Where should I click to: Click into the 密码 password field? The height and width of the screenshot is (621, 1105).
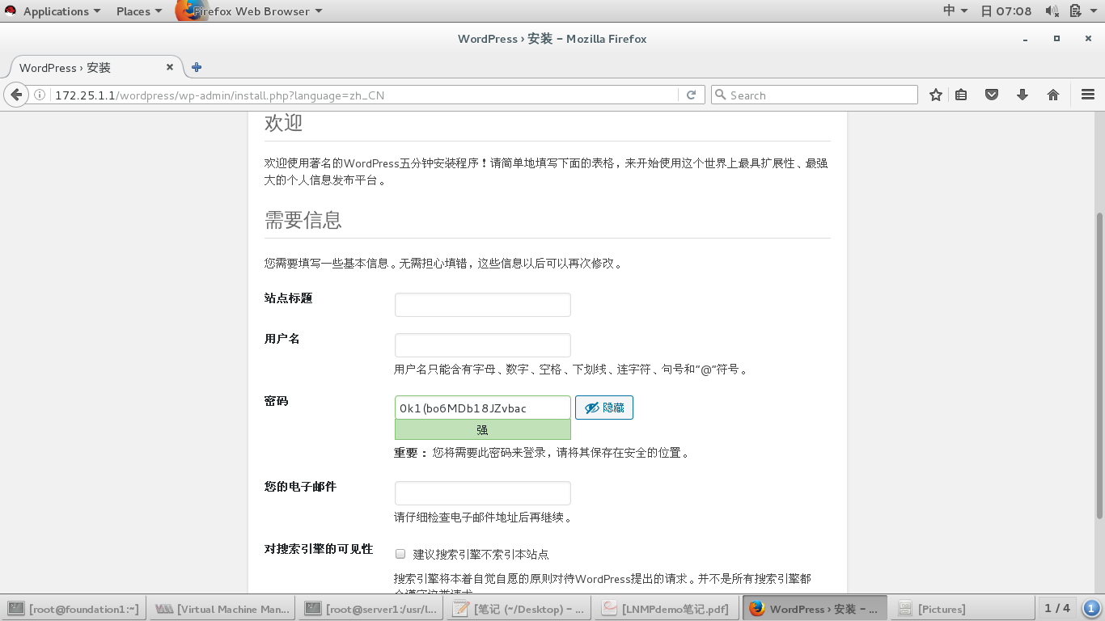pyautogui.click(x=483, y=408)
